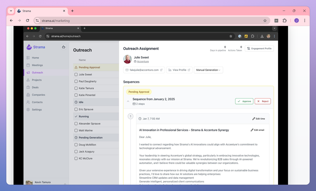Reject the sequence
Screen dimensions: 316x191
tap(263, 101)
